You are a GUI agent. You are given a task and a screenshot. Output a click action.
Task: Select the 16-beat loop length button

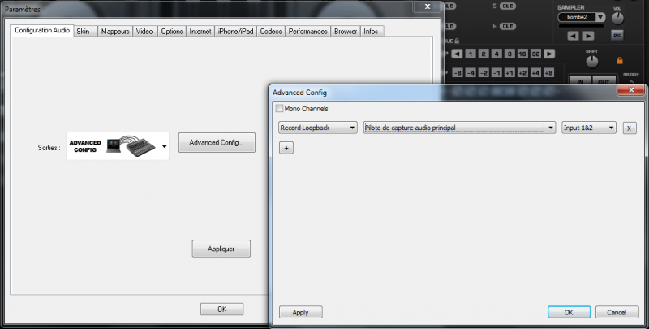[522, 54]
